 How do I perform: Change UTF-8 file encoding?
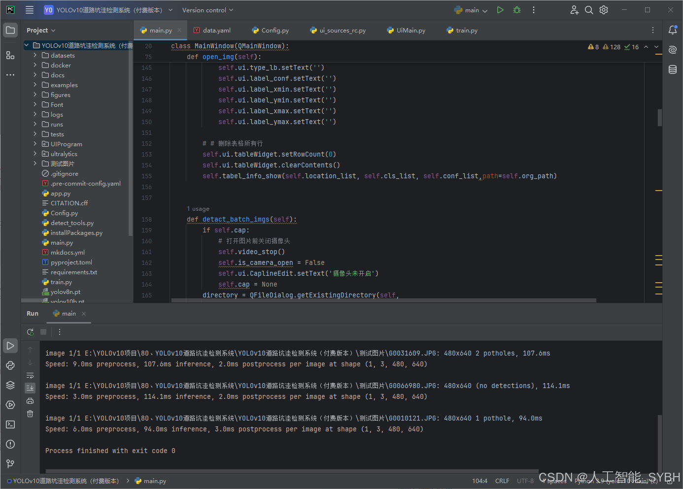[525, 481]
